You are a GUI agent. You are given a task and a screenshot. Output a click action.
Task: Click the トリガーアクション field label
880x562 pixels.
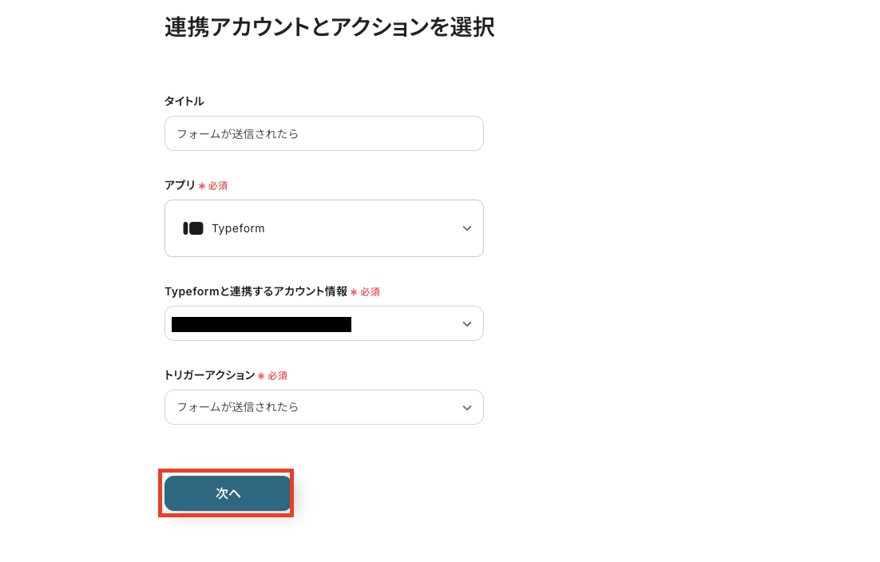pos(209,375)
